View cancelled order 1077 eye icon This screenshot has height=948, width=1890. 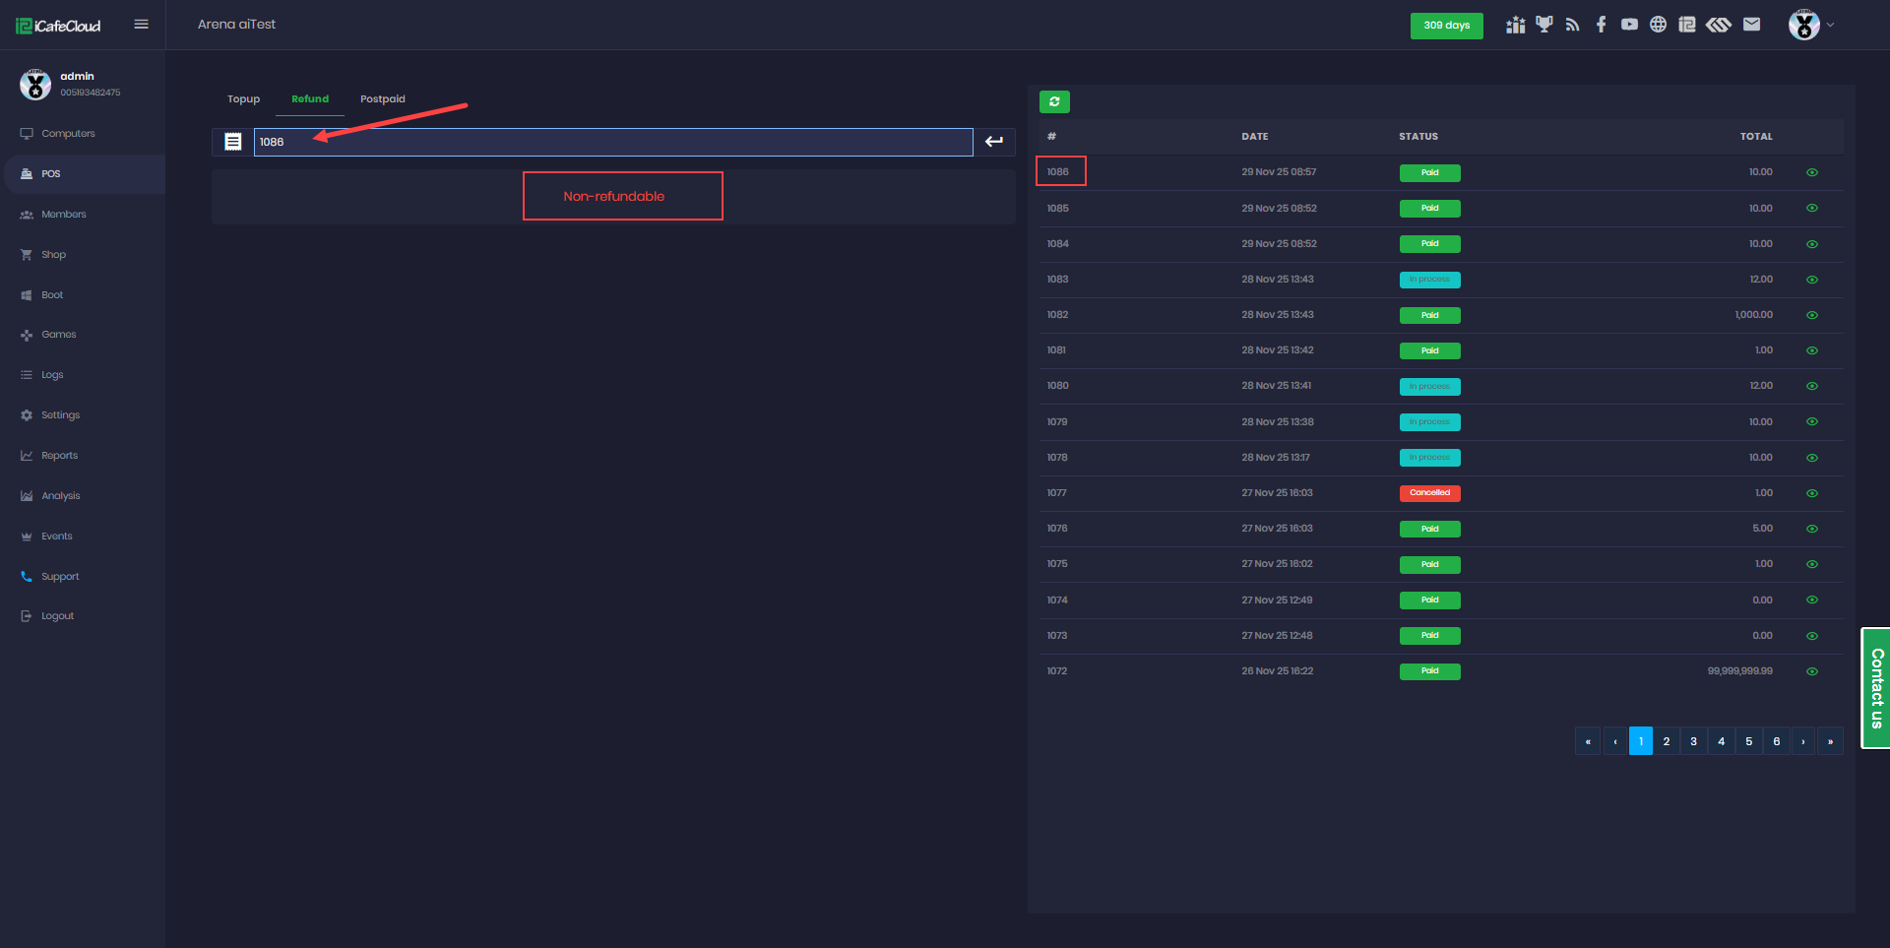pyautogui.click(x=1811, y=493)
